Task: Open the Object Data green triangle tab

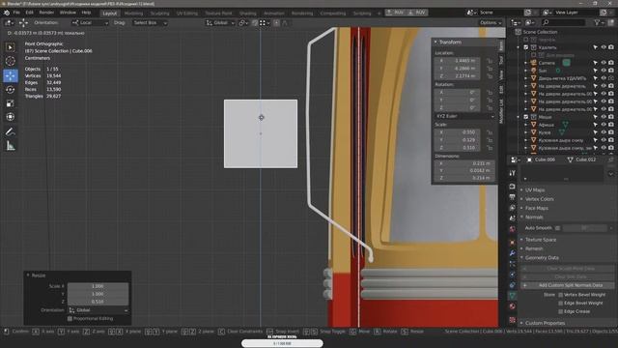Action: click(512, 296)
